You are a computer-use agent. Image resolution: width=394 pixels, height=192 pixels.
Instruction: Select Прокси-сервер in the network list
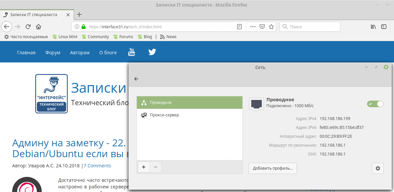[x=189, y=115]
